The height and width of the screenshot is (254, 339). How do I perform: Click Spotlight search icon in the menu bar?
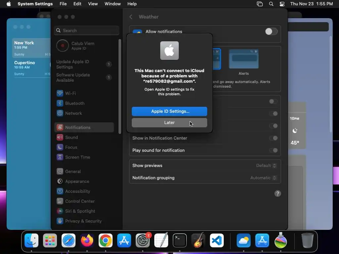271,4
